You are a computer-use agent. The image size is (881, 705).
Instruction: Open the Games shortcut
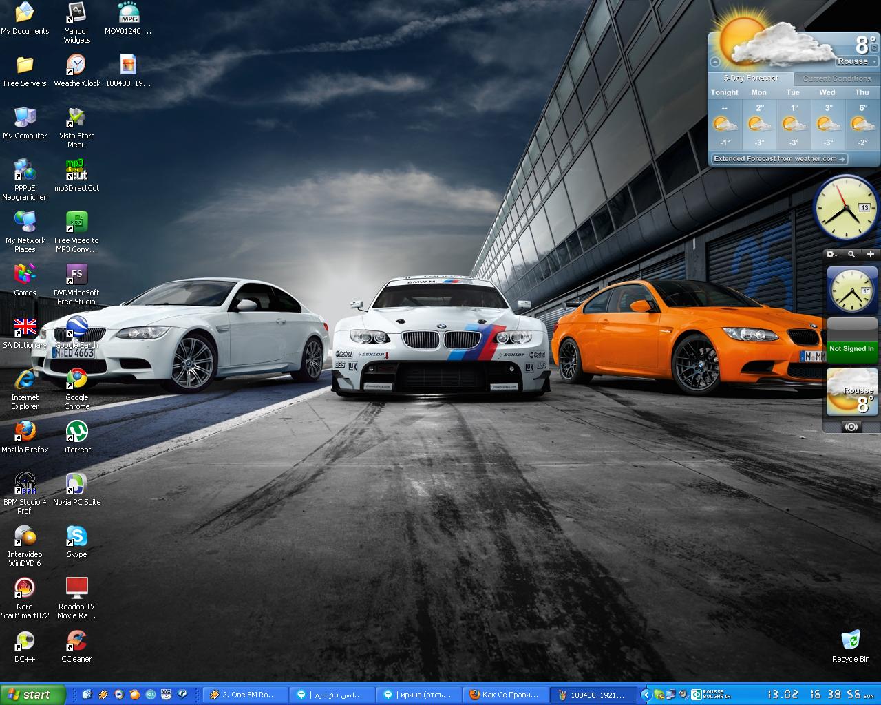[x=25, y=280]
